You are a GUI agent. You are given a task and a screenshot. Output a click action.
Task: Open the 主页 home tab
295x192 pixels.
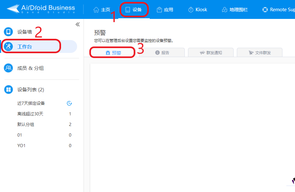point(102,10)
